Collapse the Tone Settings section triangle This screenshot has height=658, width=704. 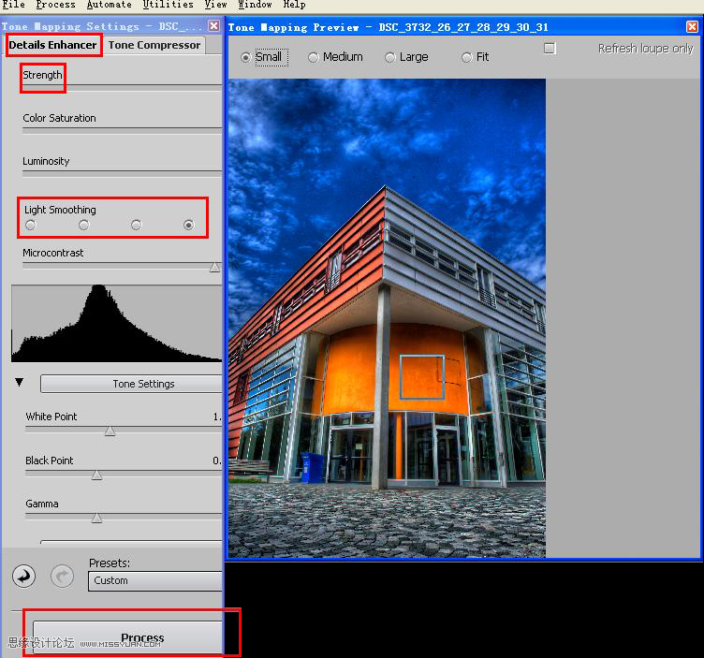point(19,382)
